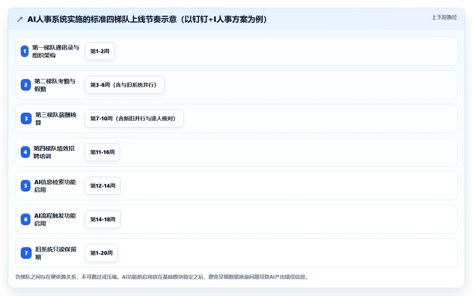Click the 旧系统只读保留期 step label
The width and height of the screenshot is (473, 296).
(x=56, y=253)
